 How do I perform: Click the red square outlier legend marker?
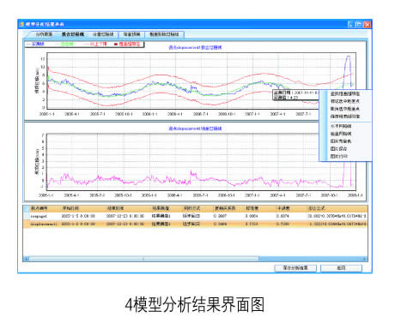(x=116, y=45)
